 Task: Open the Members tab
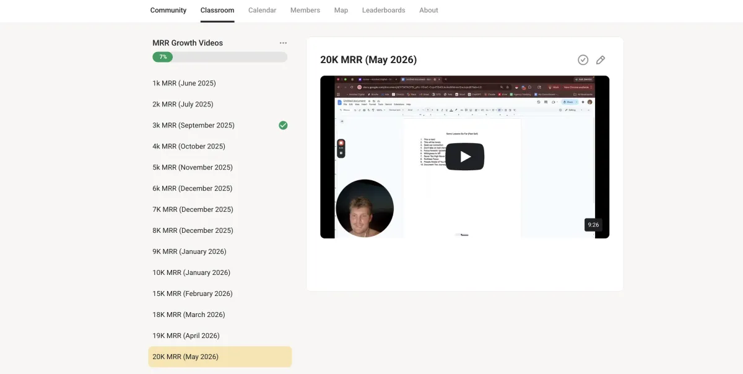305,10
